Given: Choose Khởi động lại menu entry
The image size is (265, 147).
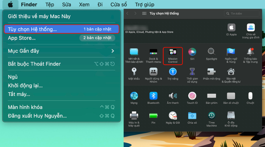Looking at the screenshot, I should pyautogui.click(x=61, y=86).
